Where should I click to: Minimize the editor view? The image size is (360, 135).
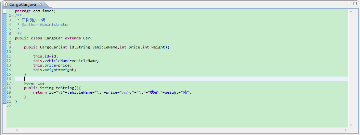pos(349,3)
